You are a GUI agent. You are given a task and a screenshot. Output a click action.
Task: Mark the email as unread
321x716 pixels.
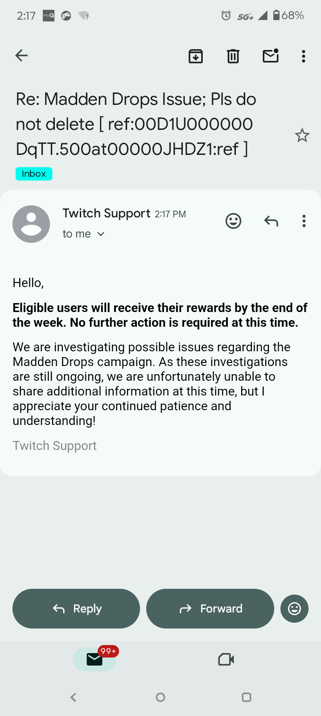(x=271, y=56)
